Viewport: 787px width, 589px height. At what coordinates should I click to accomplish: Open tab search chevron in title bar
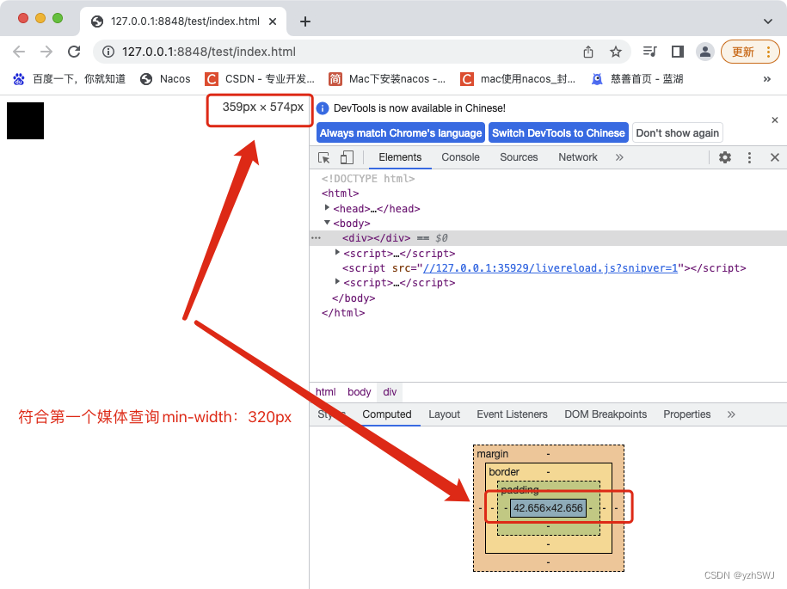tap(768, 21)
